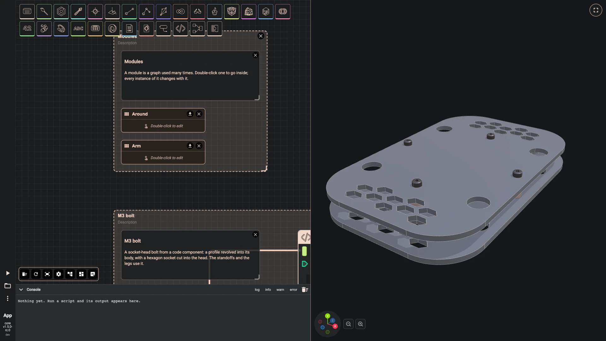Image resolution: width=606 pixels, height=341 pixels.
Task: Select the puzzle piece module icon
Action: tap(215, 29)
